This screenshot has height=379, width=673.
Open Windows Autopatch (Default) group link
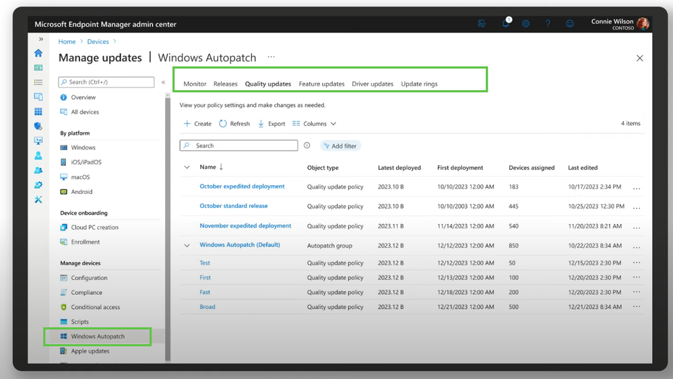[240, 245]
